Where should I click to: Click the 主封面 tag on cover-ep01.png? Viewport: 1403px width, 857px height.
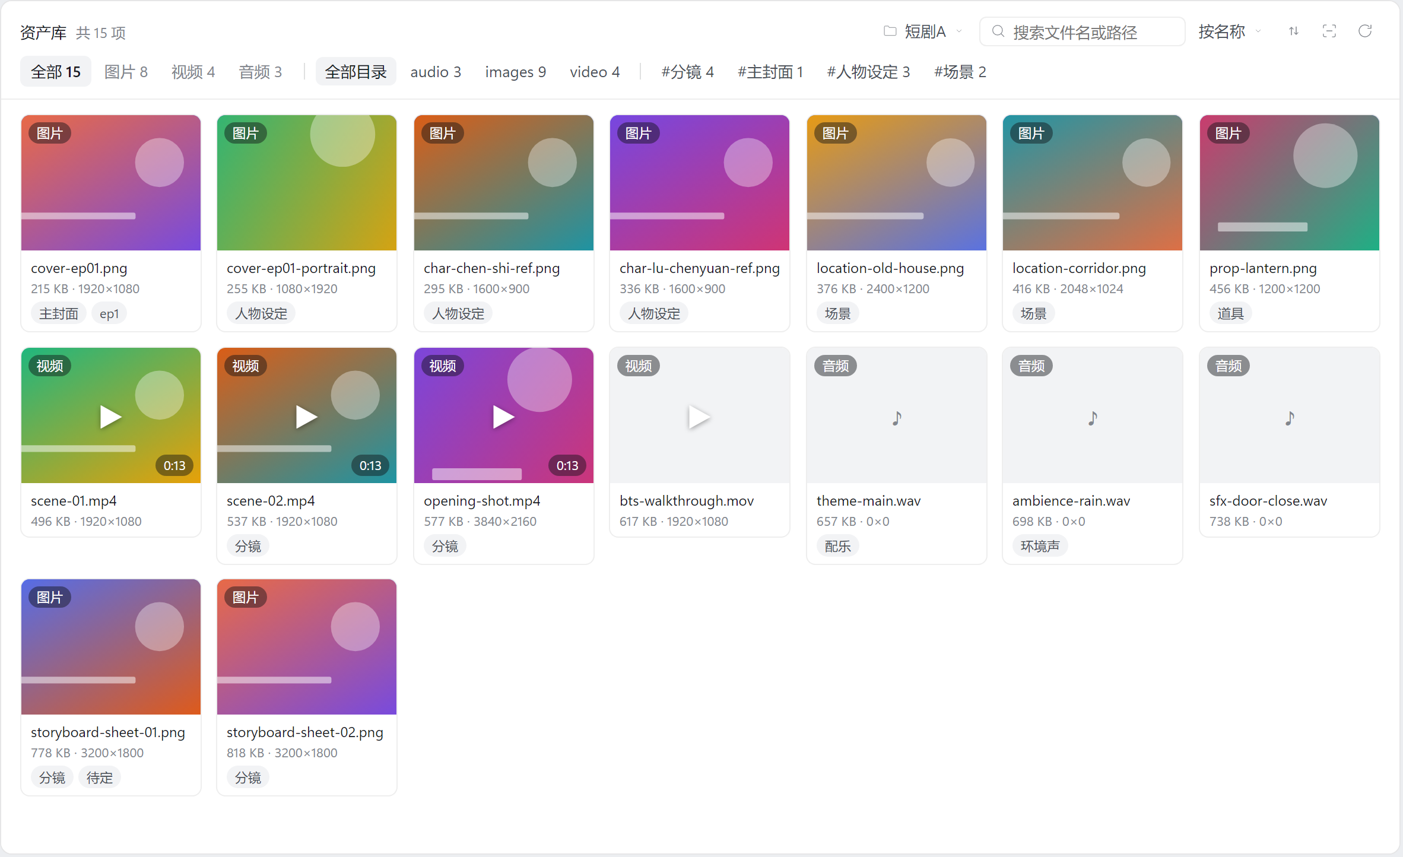click(x=58, y=313)
